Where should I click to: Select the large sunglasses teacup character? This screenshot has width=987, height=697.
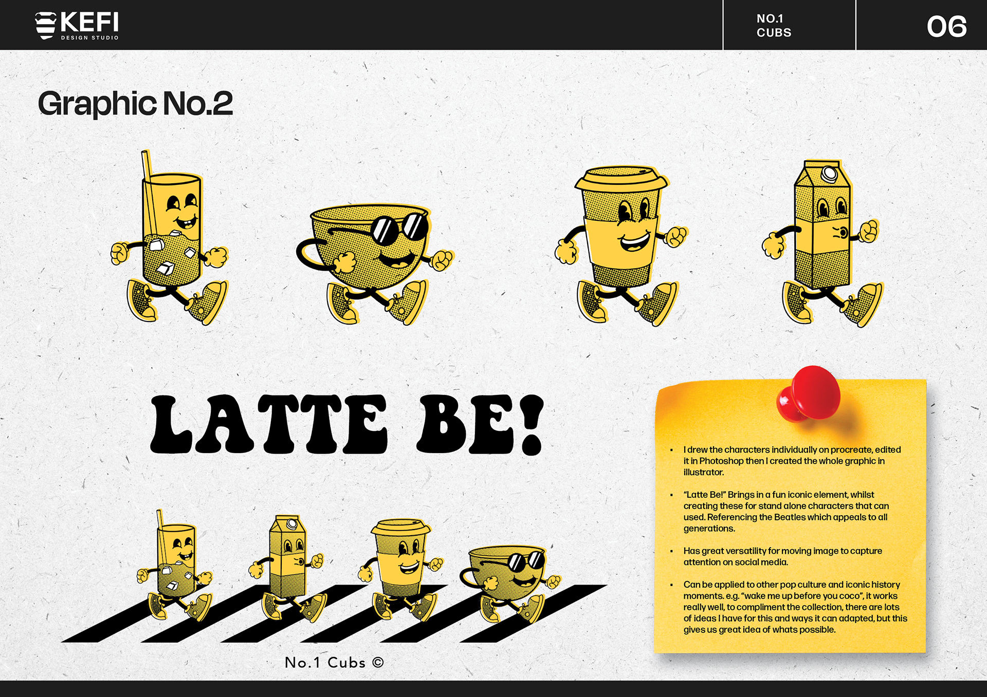point(375,264)
